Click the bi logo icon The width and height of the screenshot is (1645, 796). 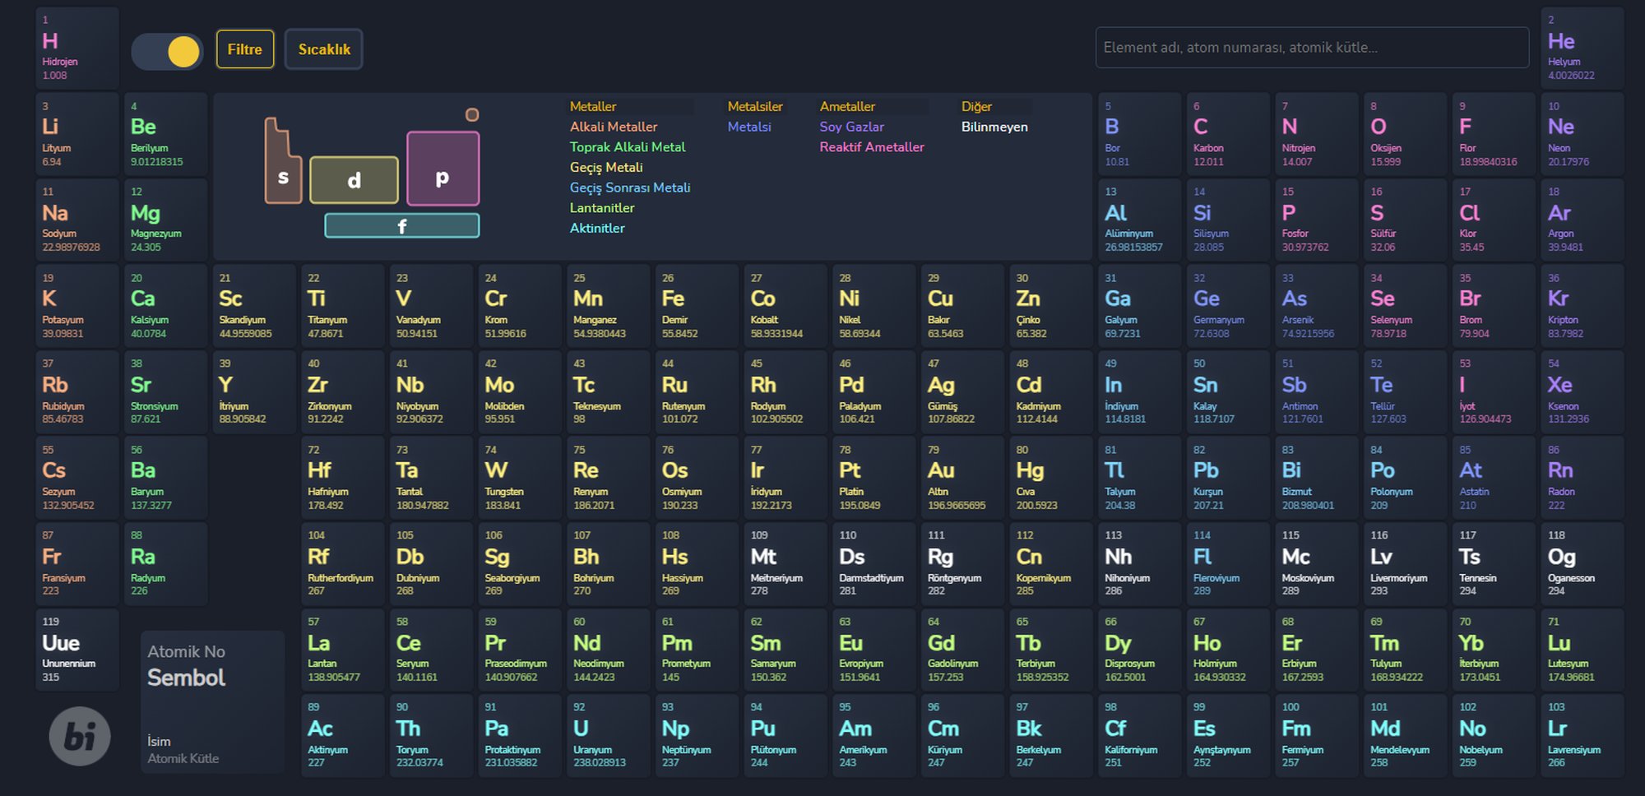(80, 736)
